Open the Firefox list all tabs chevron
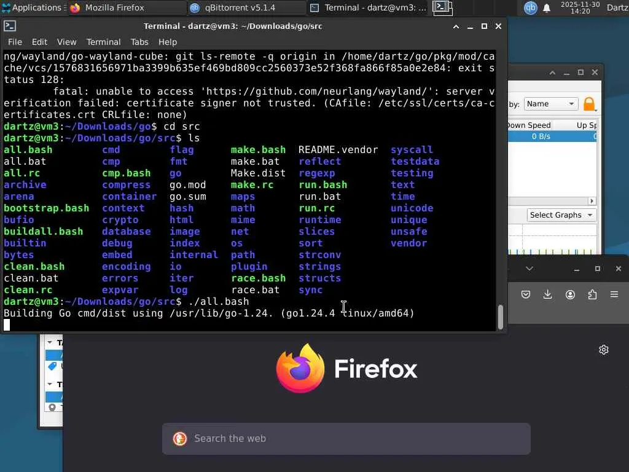The width and height of the screenshot is (629, 472). pyautogui.click(x=529, y=269)
